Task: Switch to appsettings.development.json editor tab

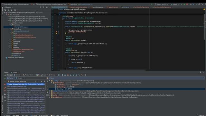Action: pos(79,7)
